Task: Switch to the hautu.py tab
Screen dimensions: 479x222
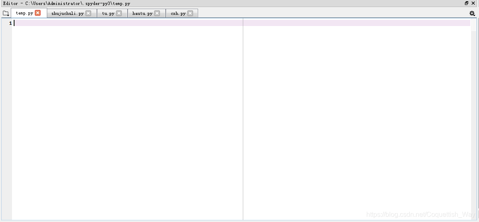Action: [x=143, y=13]
